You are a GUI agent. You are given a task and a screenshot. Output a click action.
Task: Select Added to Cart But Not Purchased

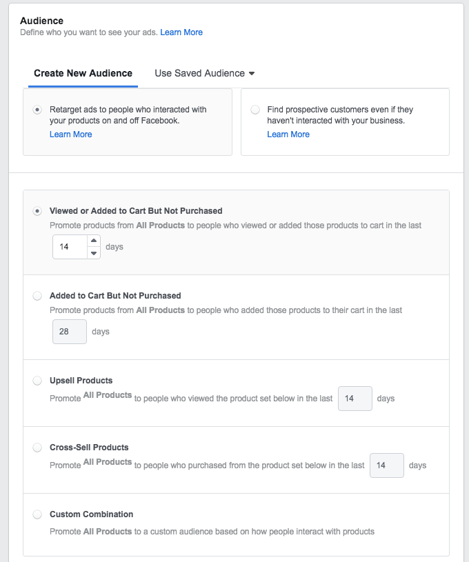37,296
